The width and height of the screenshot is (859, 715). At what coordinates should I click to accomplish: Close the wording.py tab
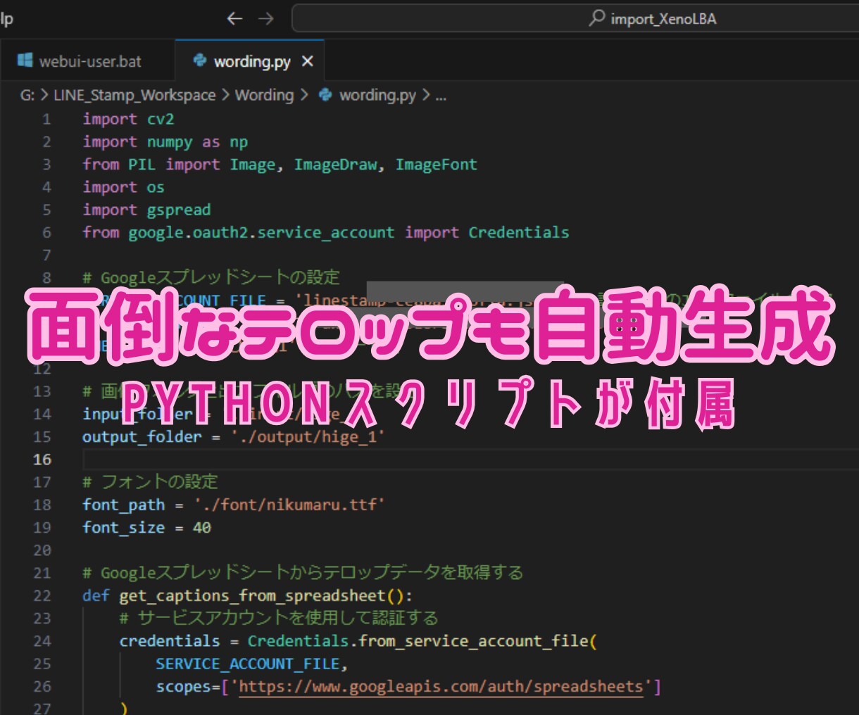[307, 62]
